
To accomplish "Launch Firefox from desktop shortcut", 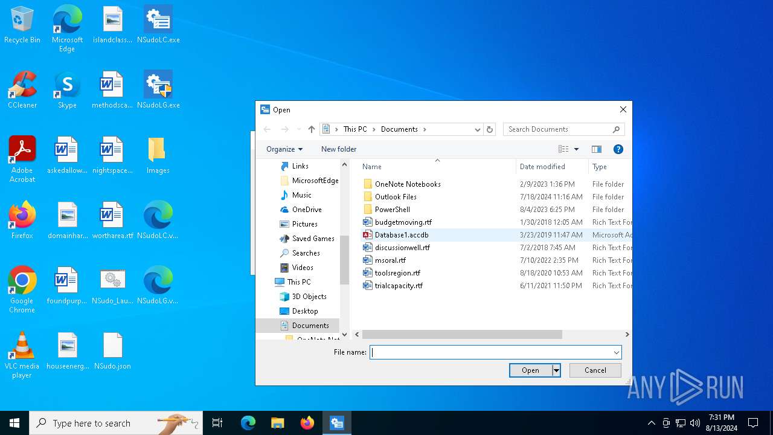I will click(22, 221).
